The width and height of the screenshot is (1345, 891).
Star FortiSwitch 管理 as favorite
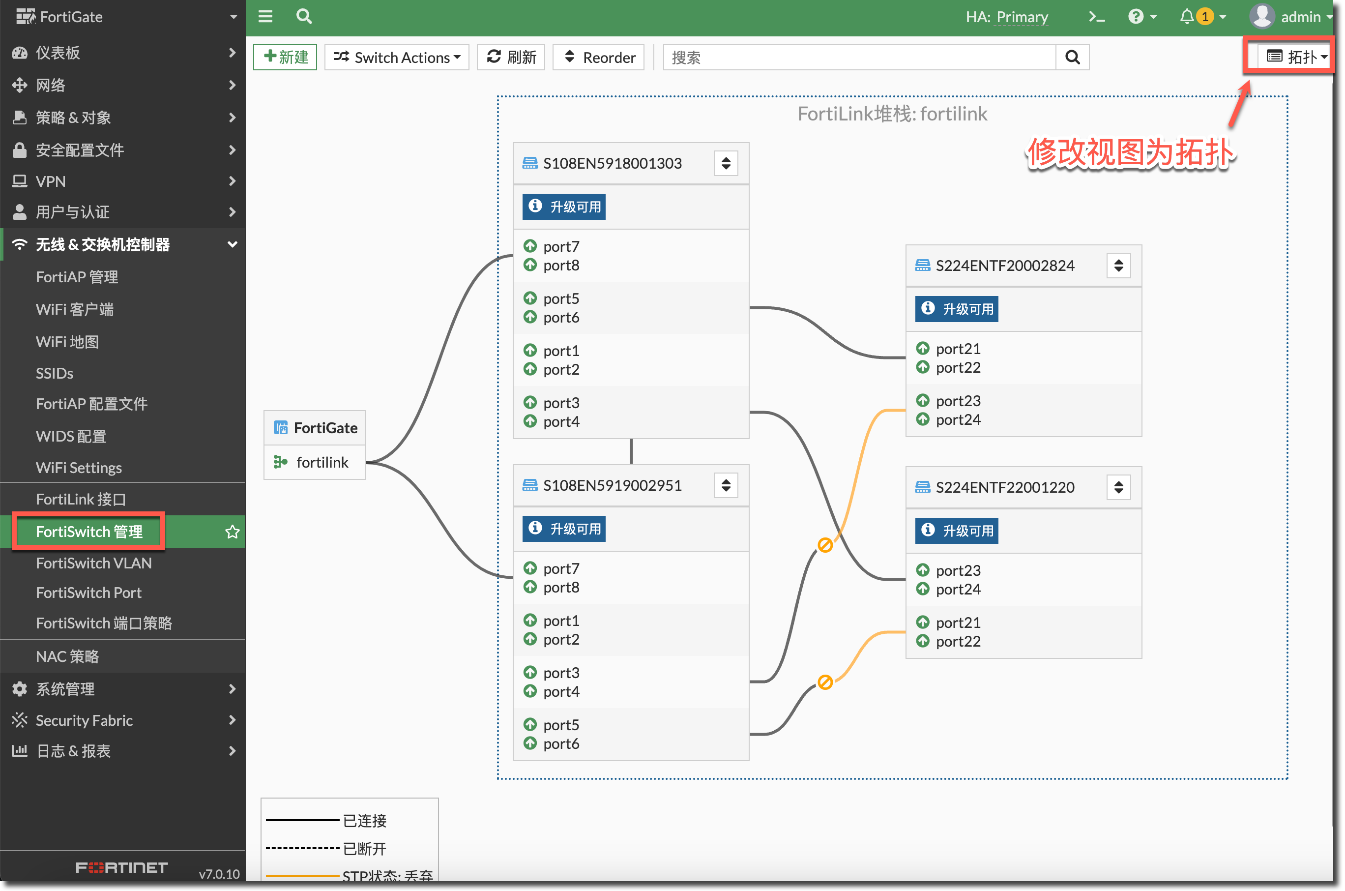coord(233,532)
